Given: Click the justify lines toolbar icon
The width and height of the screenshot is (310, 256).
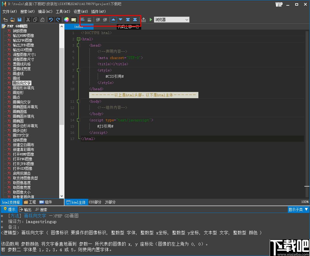Looking at the screenshot, I should coord(89,19).
